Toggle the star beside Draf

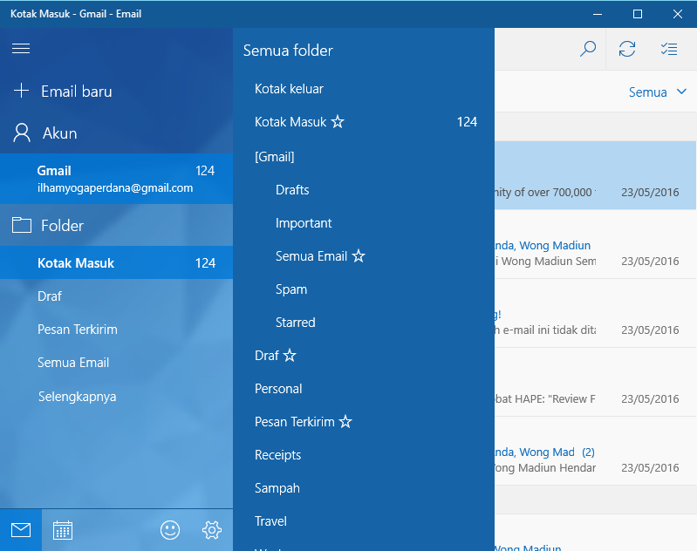tap(290, 355)
